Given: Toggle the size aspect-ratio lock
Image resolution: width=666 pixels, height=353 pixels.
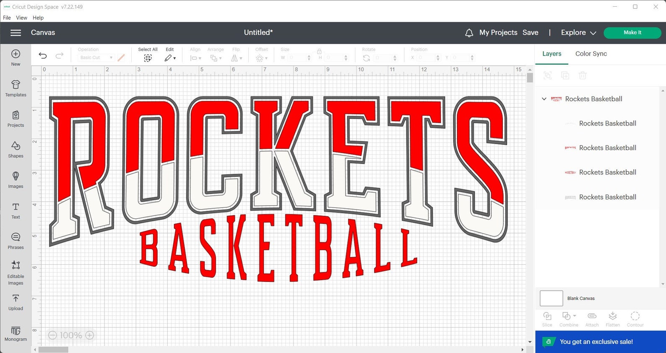Looking at the screenshot, I should pyautogui.click(x=319, y=51).
